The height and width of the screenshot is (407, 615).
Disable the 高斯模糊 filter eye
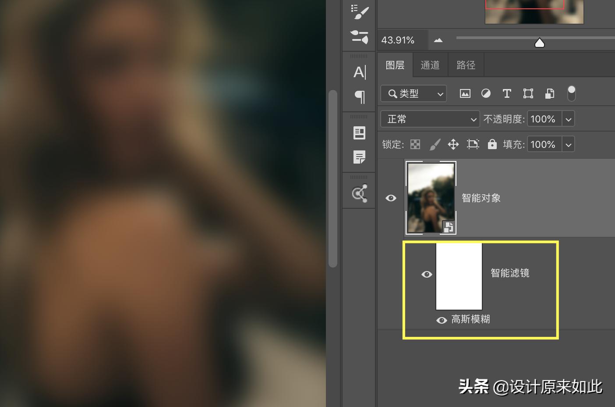click(x=442, y=320)
